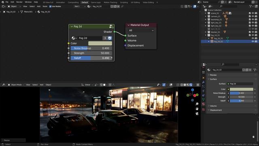Browse node groups icon in Fog 2d node
This screenshot has width=259, height=146.
[x=74, y=38]
